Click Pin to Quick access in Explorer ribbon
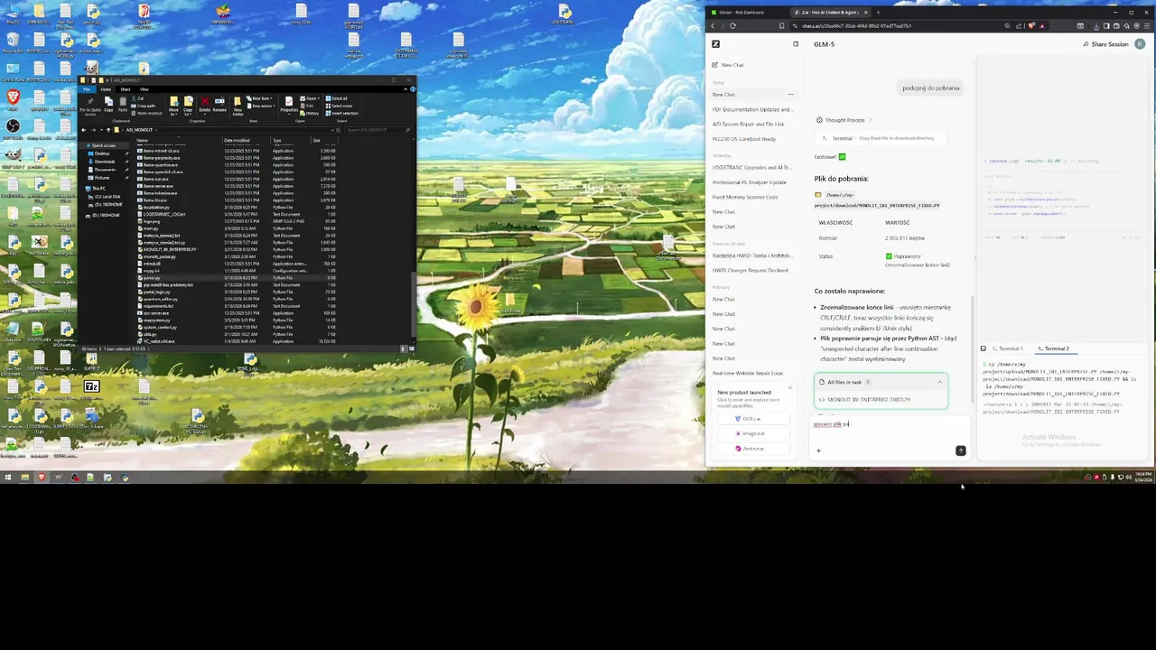This screenshot has height=650, width=1156. [90, 104]
